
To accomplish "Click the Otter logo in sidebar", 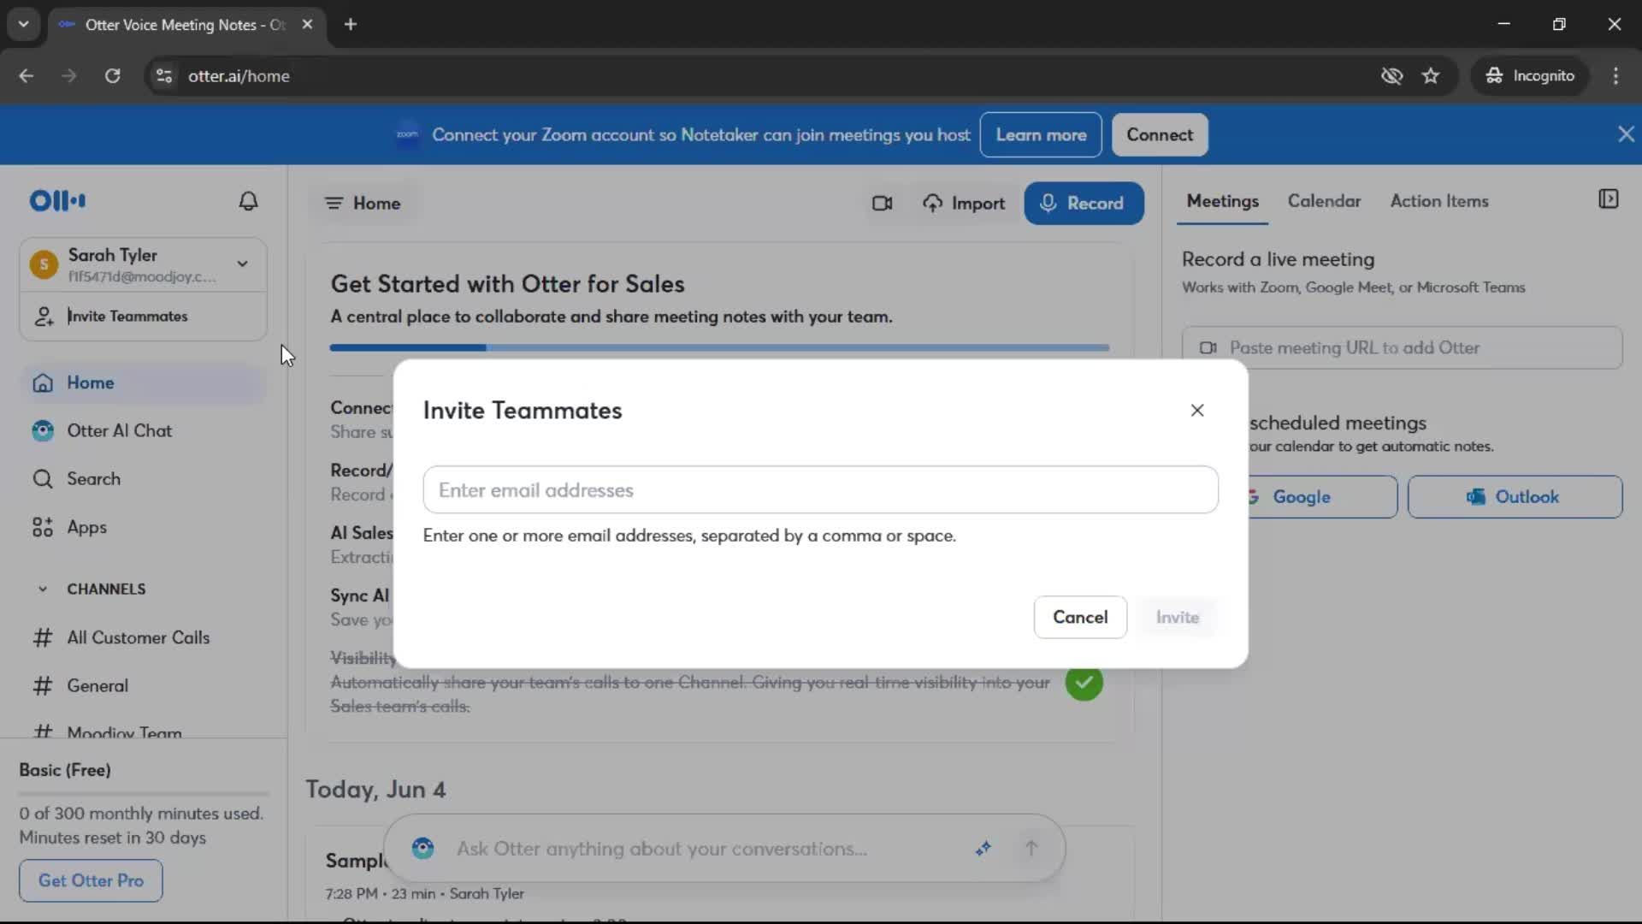I will [x=57, y=201].
